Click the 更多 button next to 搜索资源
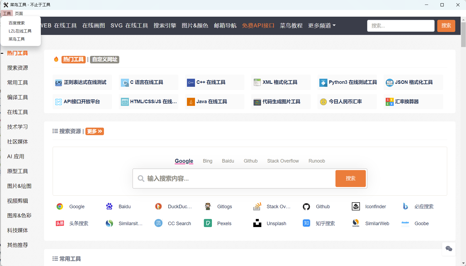The width and height of the screenshot is (466, 266). (x=95, y=131)
